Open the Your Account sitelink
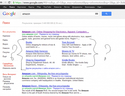The width and height of the screenshot is (125, 96). tap(68, 42)
